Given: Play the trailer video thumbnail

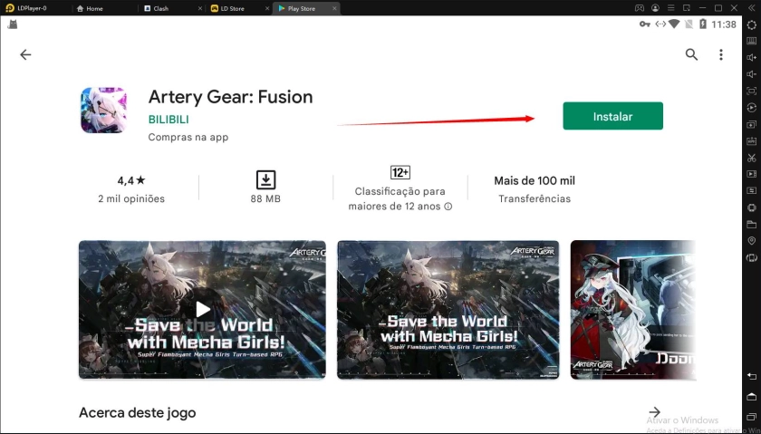Looking at the screenshot, I should (x=202, y=309).
